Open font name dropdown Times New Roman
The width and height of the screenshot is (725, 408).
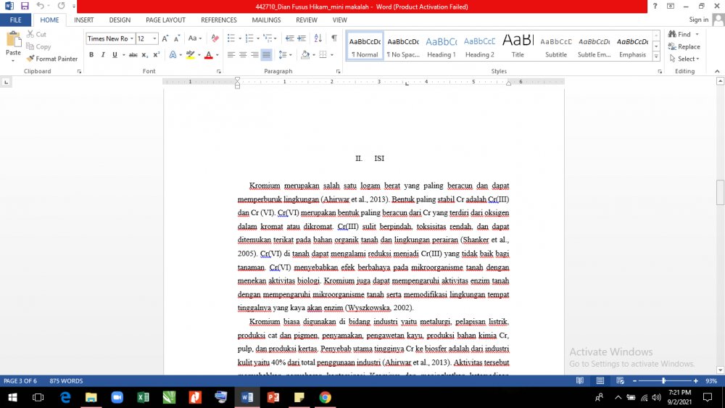pyautogui.click(x=132, y=38)
